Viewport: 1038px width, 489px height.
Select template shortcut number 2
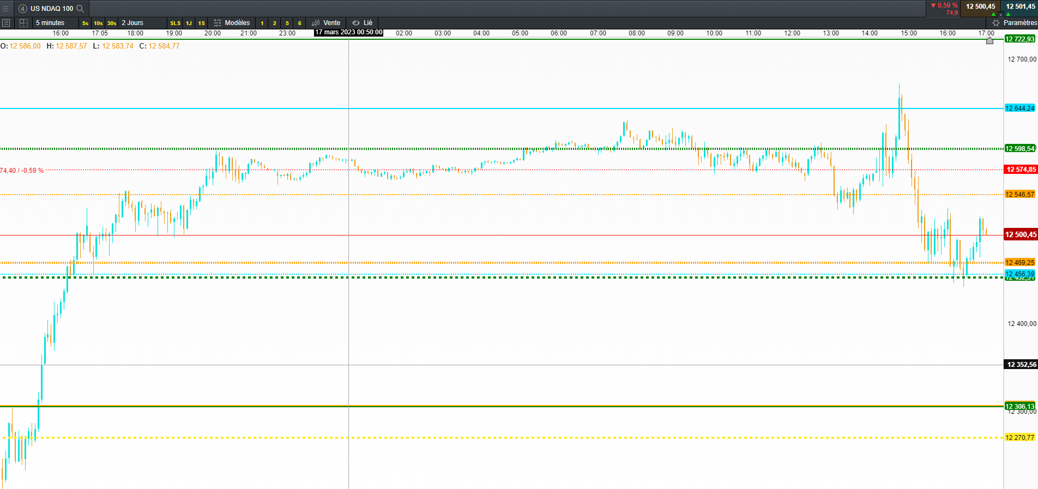coord(274,23)
